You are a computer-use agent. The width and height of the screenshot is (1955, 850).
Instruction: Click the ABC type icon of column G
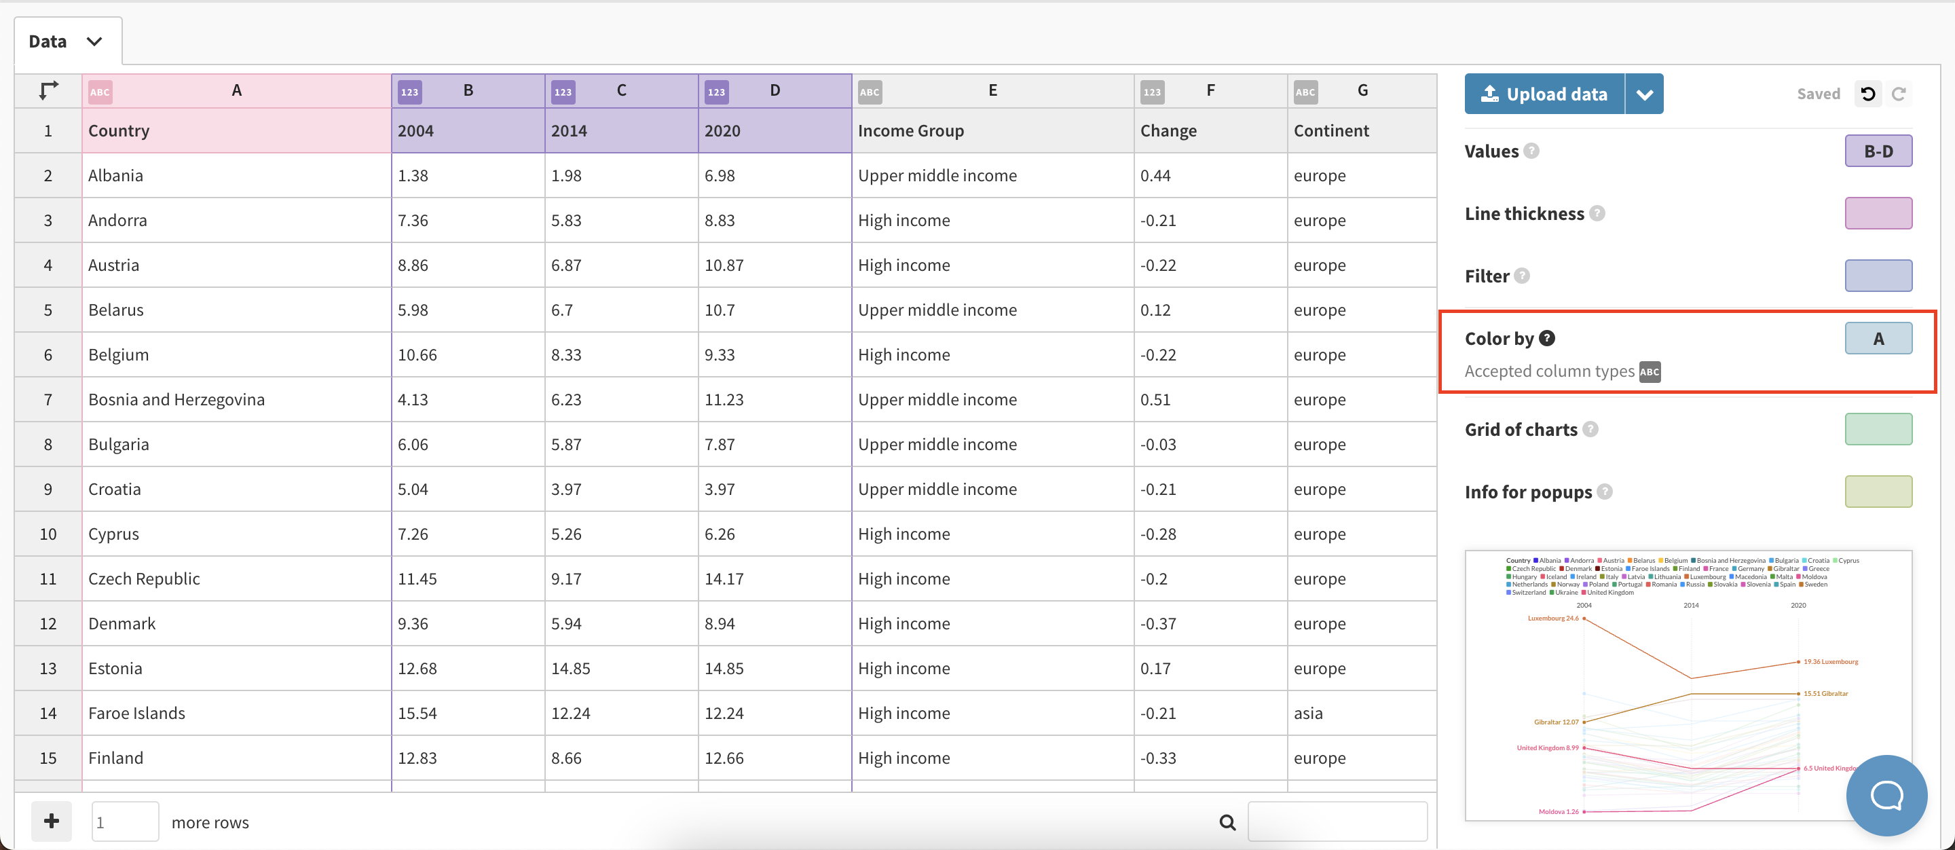click(x=1305, y=92)
